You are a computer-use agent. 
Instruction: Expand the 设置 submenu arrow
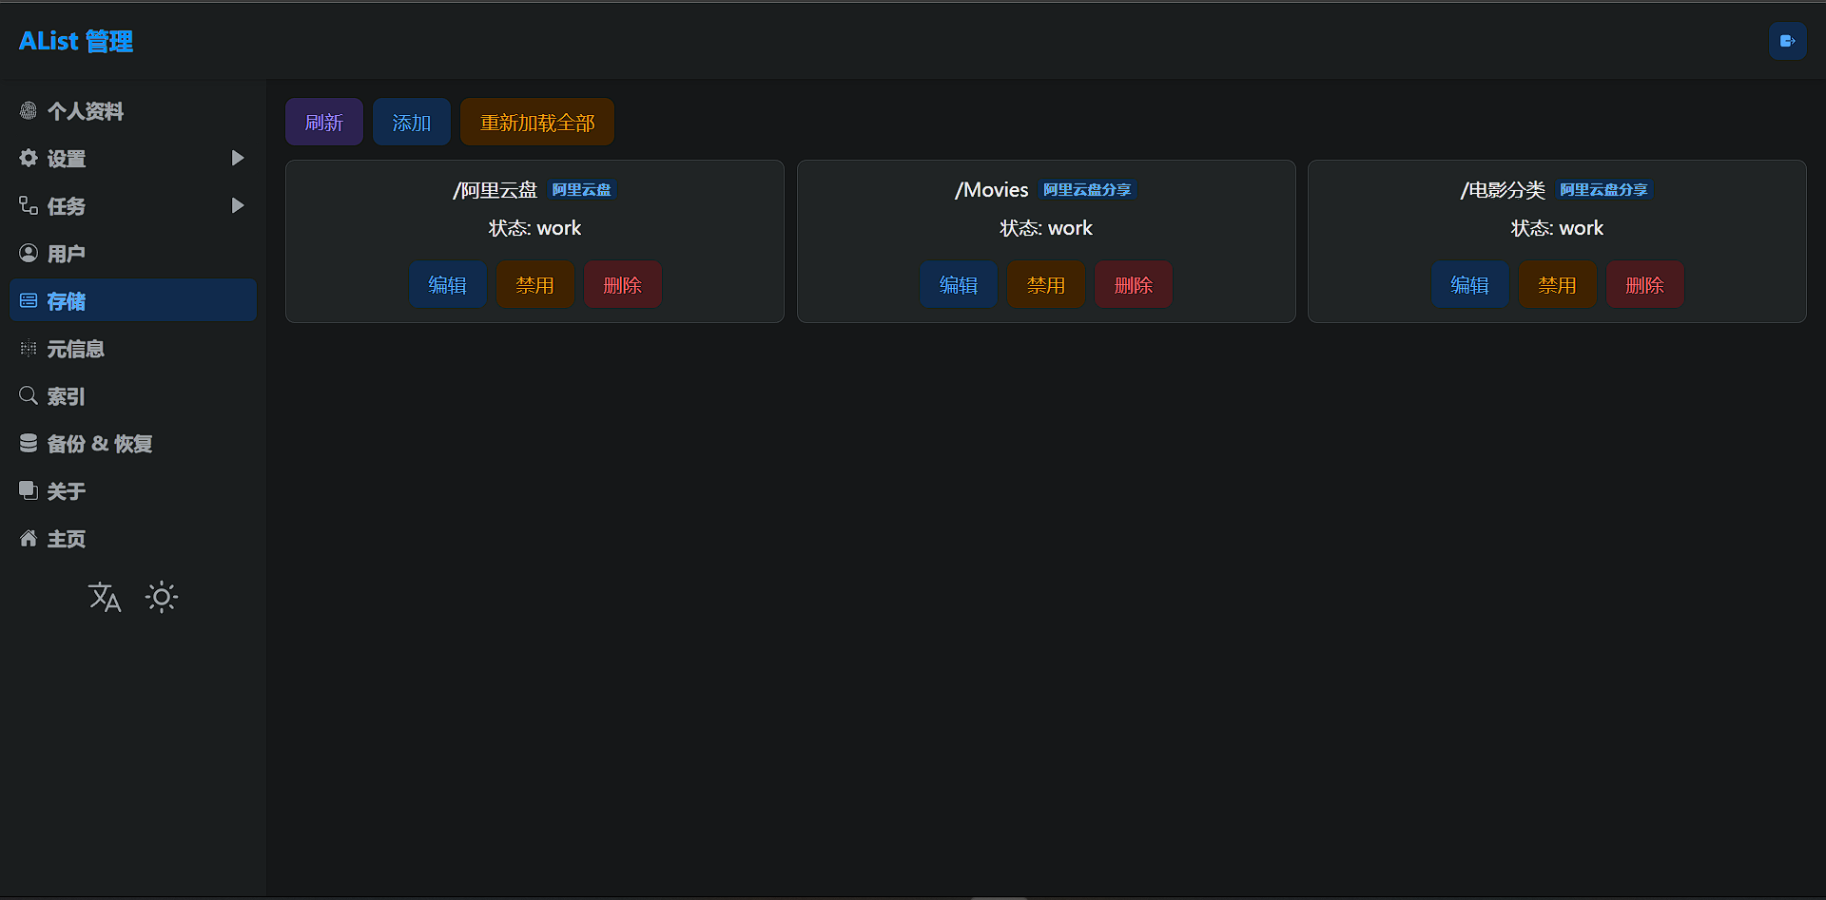pyautogui.click(x=238, y=159)
